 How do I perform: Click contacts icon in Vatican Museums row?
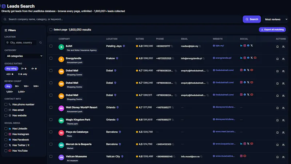tap(283, 157)
